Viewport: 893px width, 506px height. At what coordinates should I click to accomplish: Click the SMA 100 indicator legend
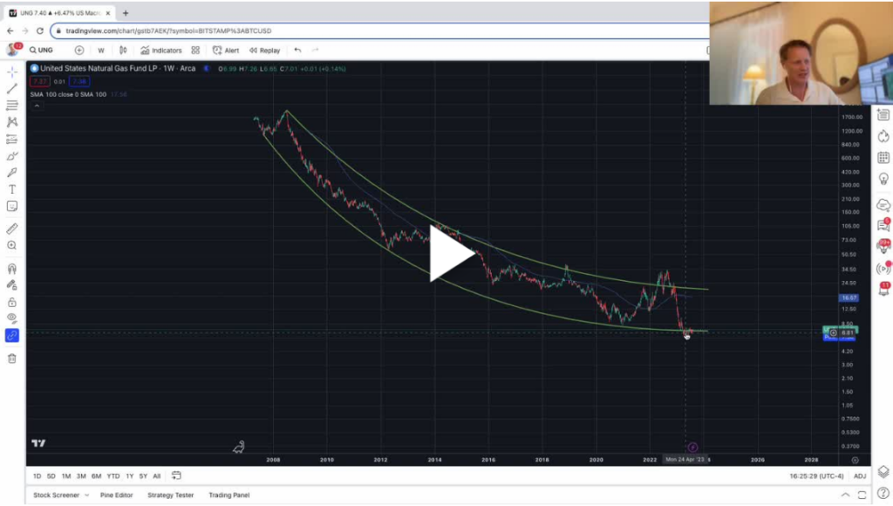(x=68, y=94)
